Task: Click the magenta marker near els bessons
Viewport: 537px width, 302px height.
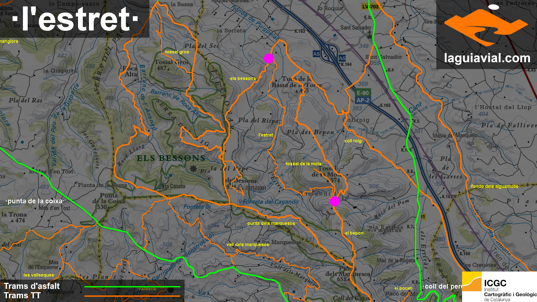Action: coord(268,58)
